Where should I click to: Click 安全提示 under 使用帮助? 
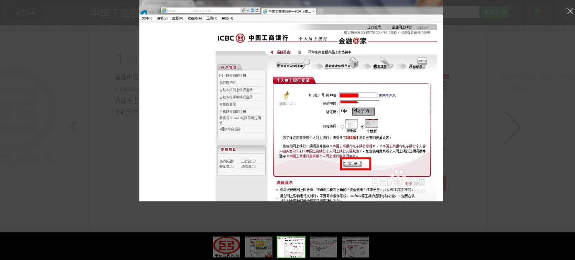tap(227, 167)
